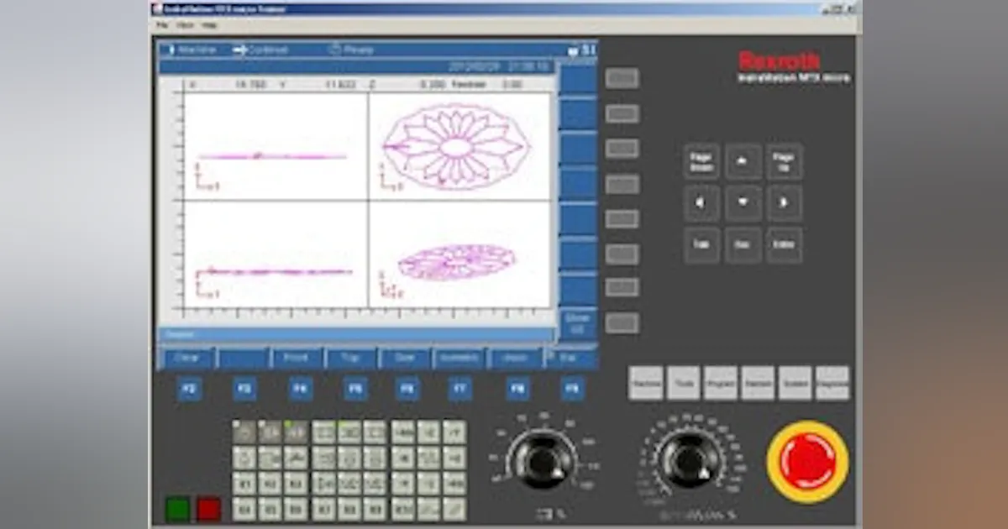
Task: Click the feed override rotary knob
Action: pyautogui.click(x=542, y=460)
